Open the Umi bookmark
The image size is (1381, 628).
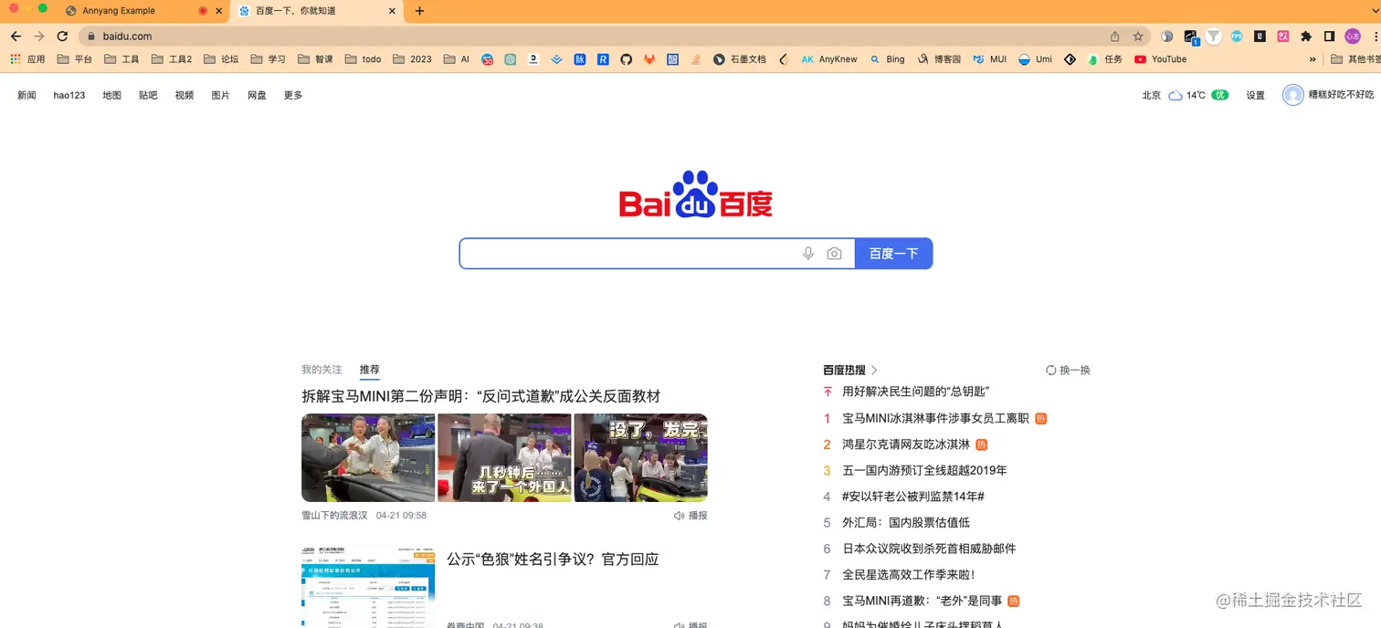point(1035,59)
